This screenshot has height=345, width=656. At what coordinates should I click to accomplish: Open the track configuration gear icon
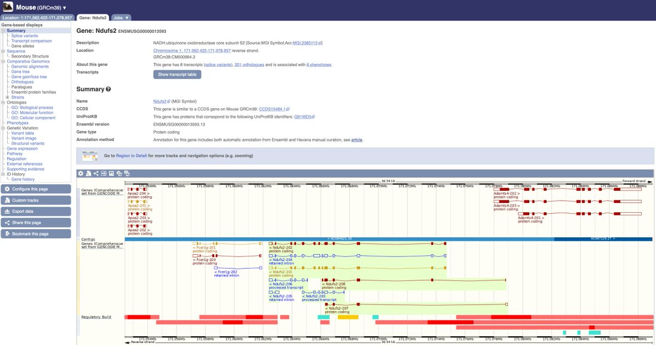pyautogui.click(x=80, y=173)
